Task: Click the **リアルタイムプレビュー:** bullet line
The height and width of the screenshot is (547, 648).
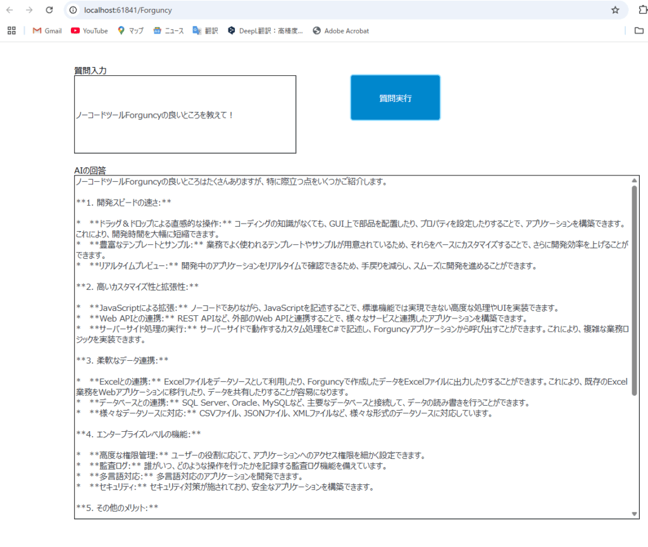Action: pos(307,266)
